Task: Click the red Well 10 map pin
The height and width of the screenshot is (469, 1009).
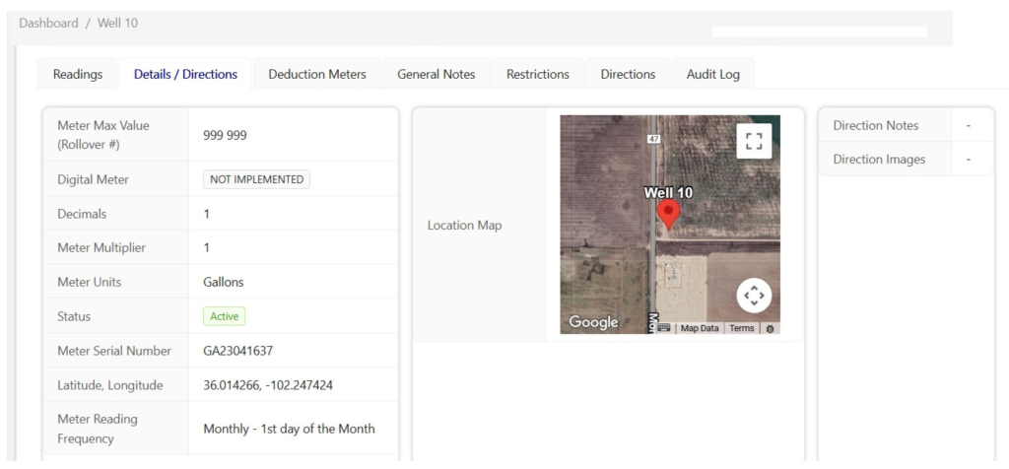Action: coord(668,214)
